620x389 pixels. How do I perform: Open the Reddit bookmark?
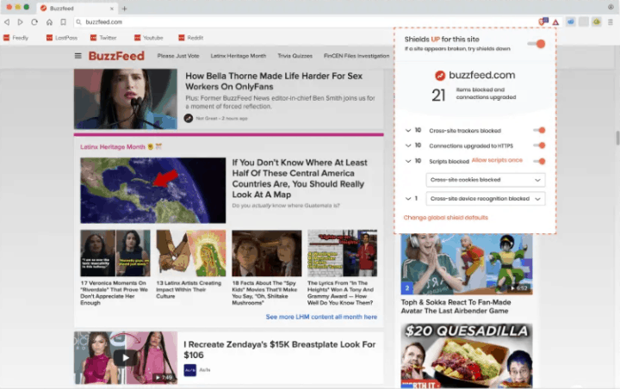coord(190,38)
